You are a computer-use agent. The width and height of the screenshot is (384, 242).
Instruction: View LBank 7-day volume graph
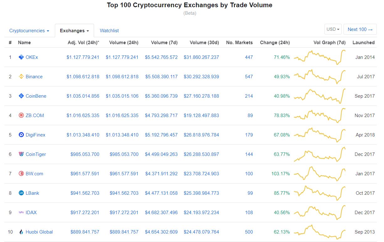point(320,193)
